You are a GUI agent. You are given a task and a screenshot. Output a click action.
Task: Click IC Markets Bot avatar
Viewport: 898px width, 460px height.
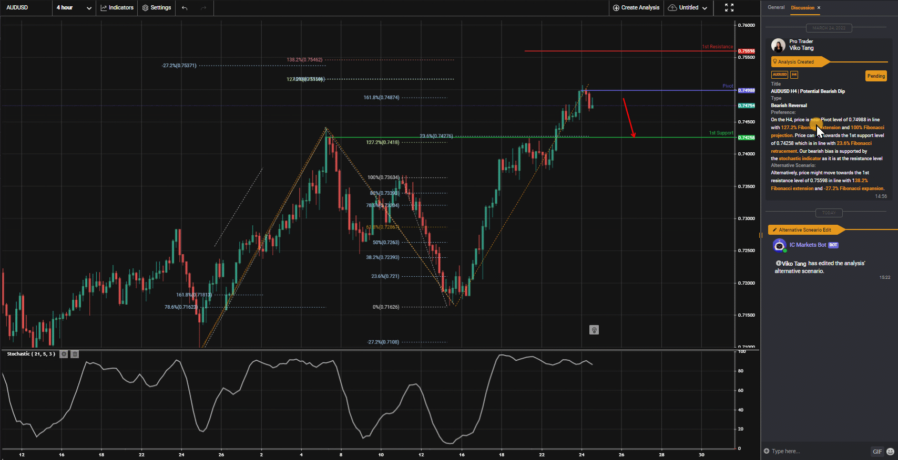(x=779, y=245)
